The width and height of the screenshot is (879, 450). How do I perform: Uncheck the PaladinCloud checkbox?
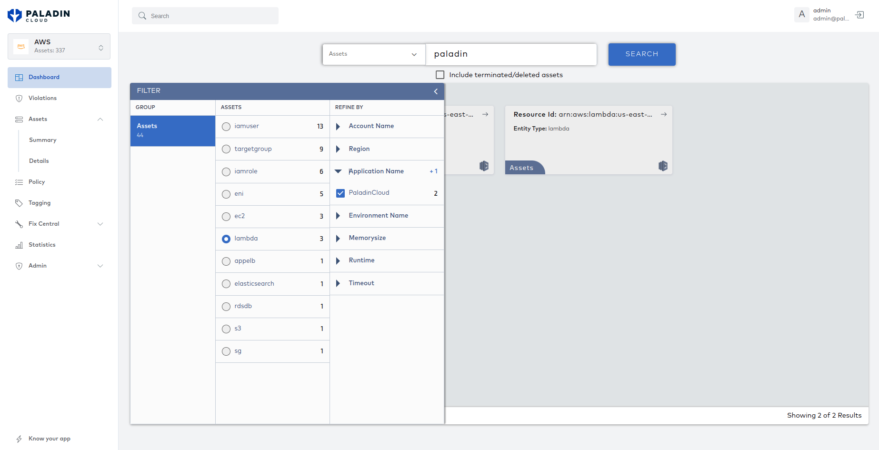(x=340, y=193)
